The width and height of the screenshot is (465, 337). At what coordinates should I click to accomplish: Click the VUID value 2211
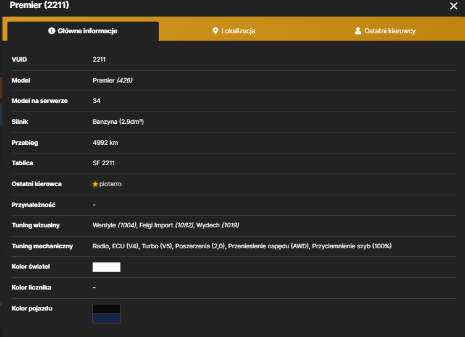pos(99,60)
